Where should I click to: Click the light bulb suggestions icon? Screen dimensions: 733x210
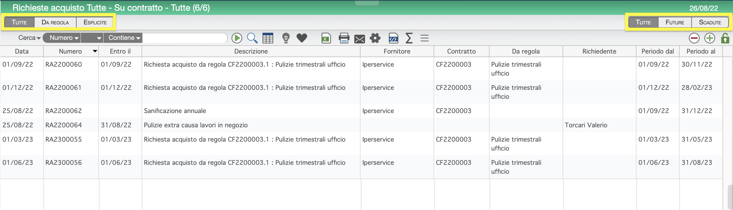pos(286,38)
